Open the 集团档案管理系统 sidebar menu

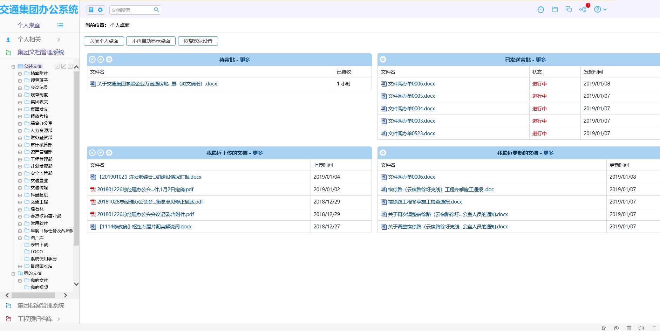[x=41, y=305]
